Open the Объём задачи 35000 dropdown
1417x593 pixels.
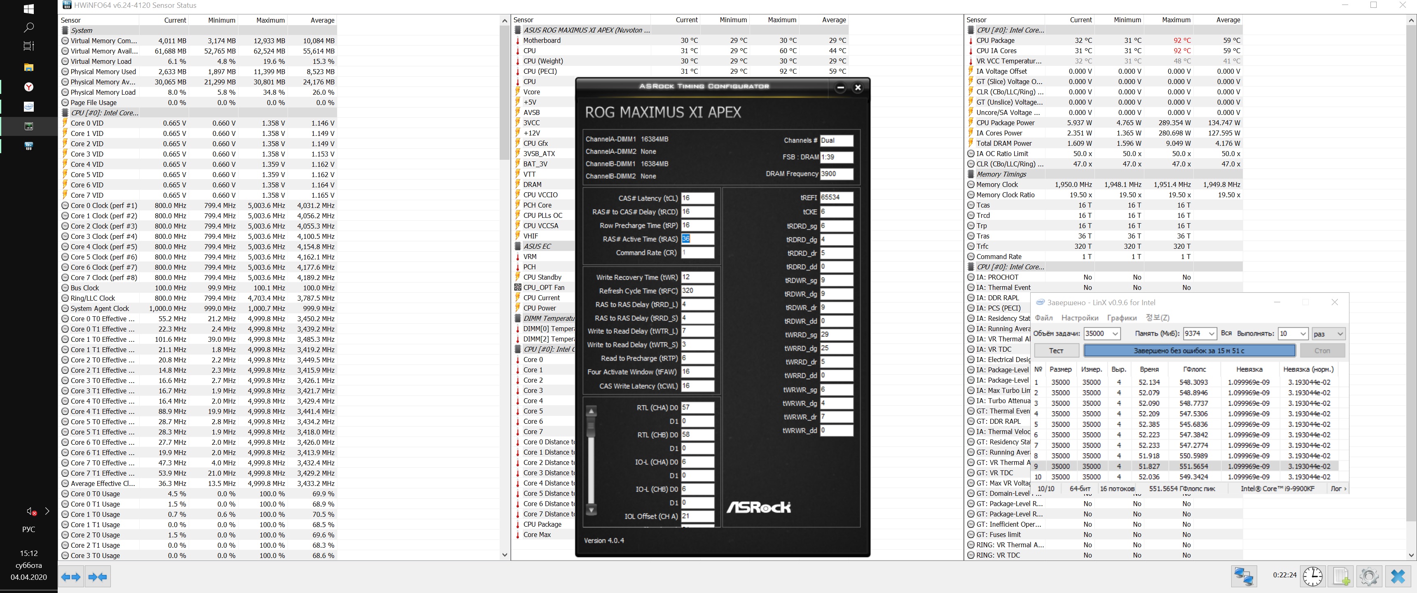tap(1115, 333)
